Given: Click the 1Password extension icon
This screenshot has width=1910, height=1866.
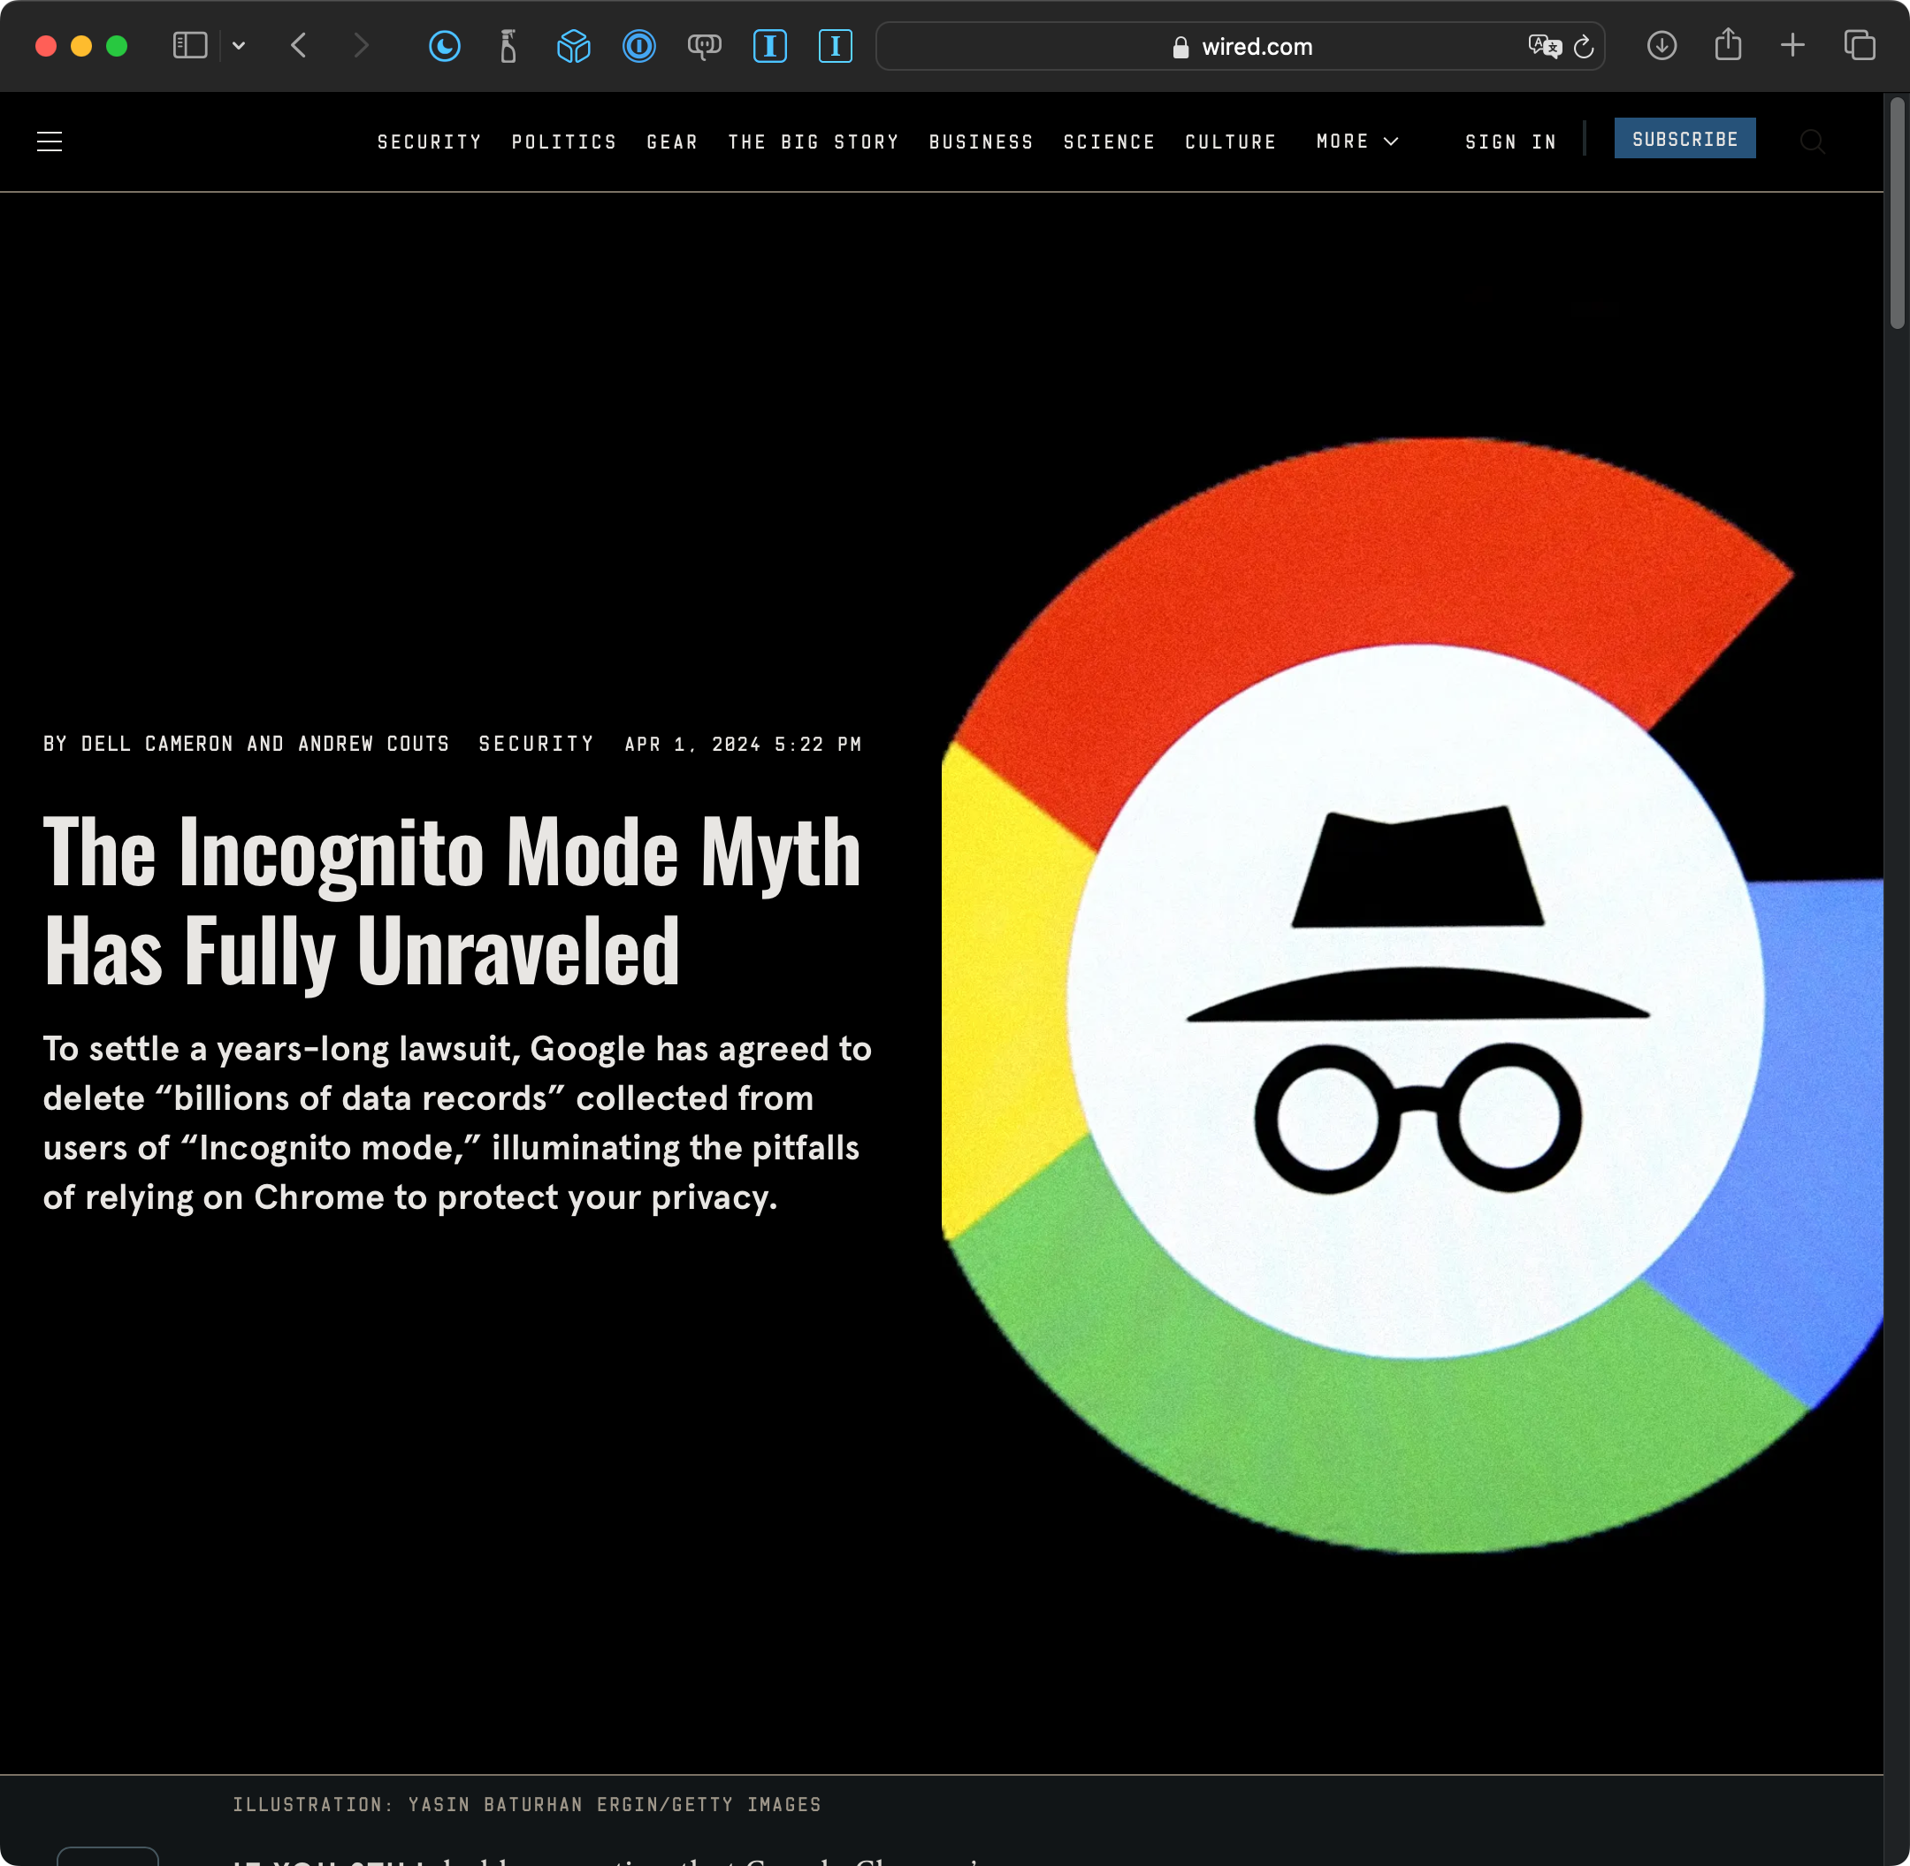Looking at the screenshot, I should pos(639,46).
